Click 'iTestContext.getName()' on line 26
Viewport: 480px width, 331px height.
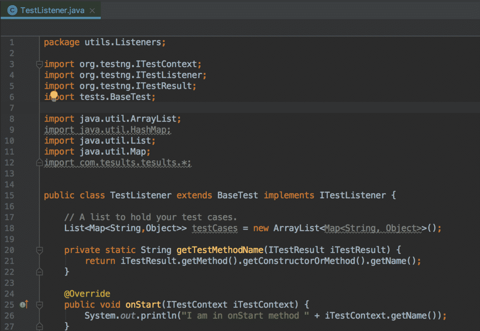[x=381, y=316]
